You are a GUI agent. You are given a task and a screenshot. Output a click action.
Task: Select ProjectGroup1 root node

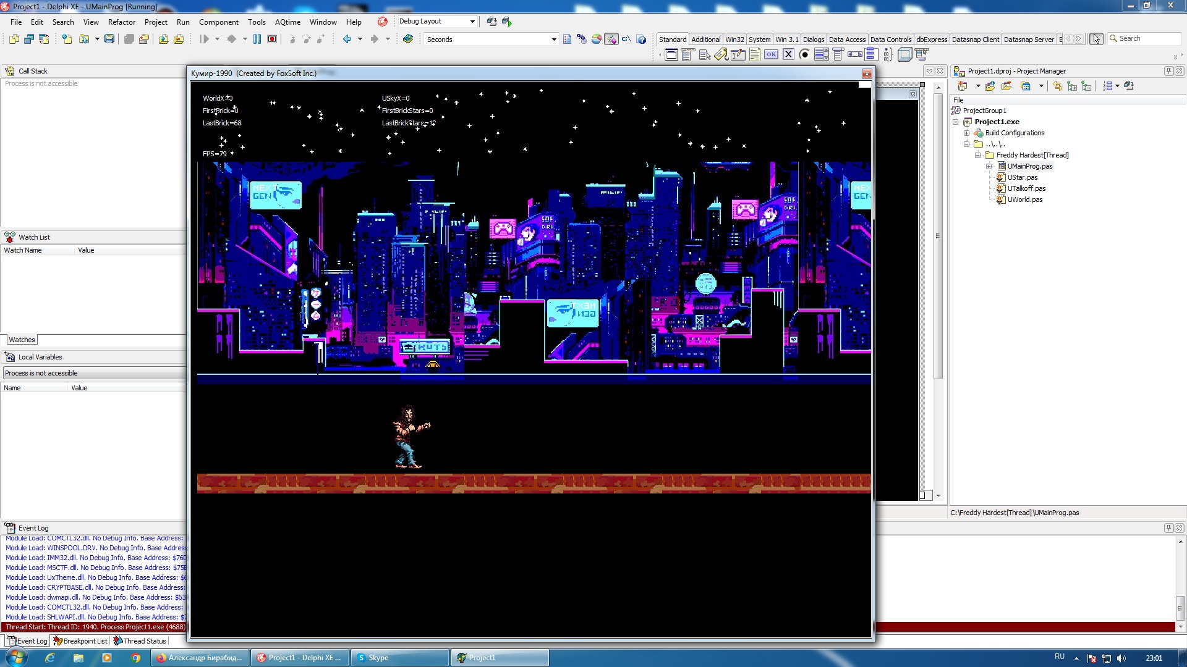tap(984, 111)
